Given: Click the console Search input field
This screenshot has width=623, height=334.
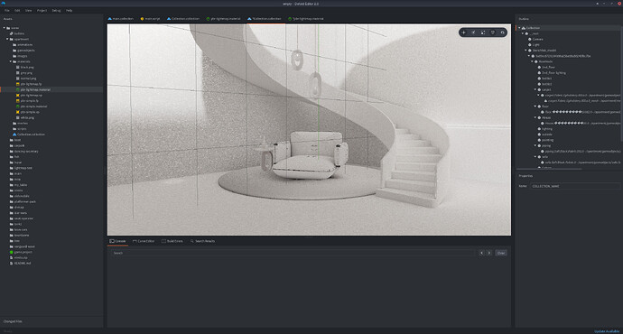Looking at the screenshot, I should tap(293, 253).
